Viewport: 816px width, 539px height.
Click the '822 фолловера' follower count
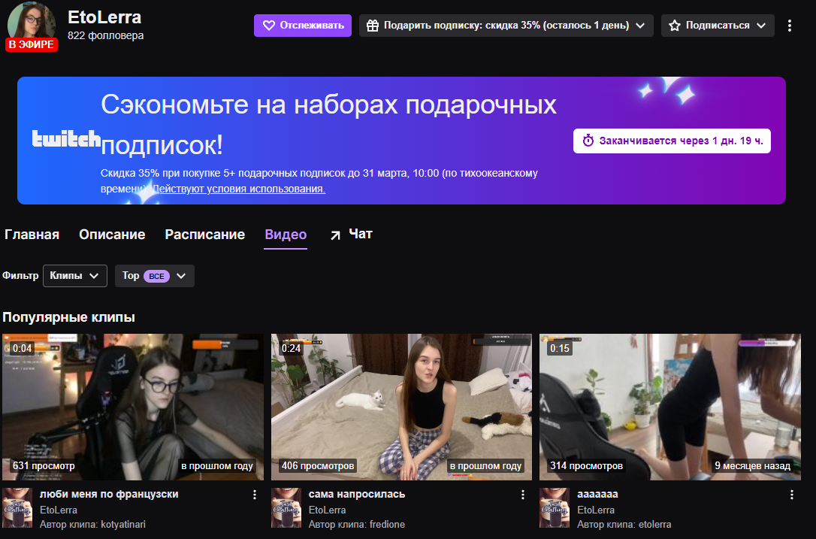click(x=106, y=35)
